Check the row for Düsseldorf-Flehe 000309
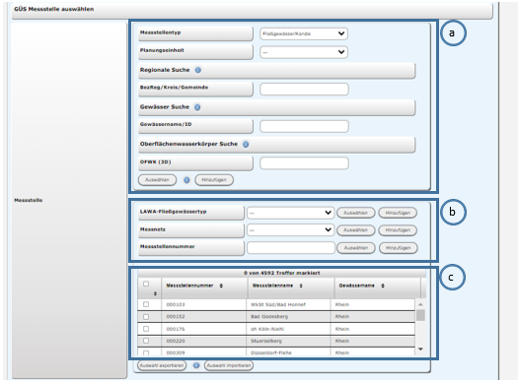 (x=146, y=352)
